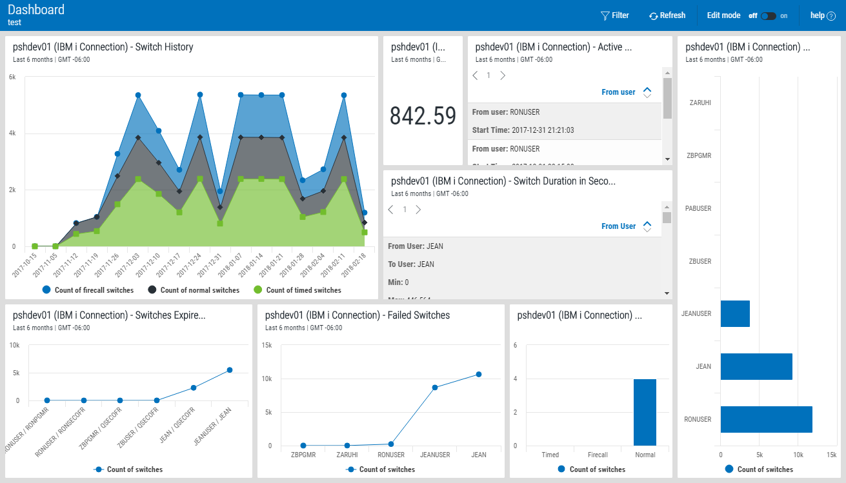Click the Failed Switches widget title
Image resolution: width=846 pixels, height=483 pixels.
pos(357,315)
